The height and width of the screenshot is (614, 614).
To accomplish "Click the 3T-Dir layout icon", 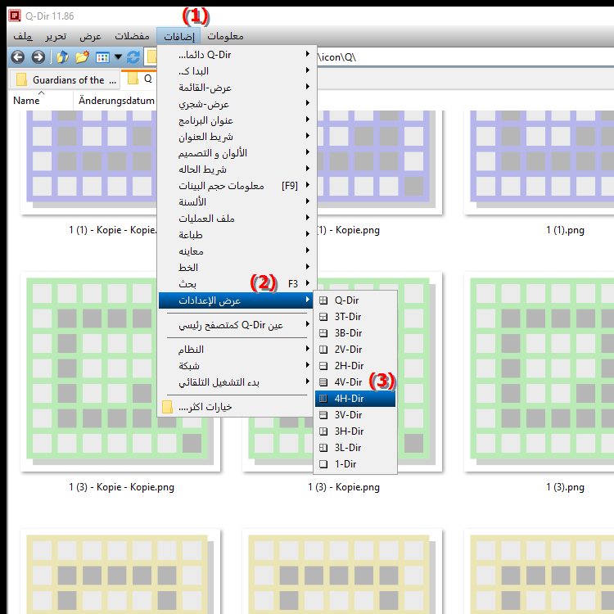I will [323, 317].
